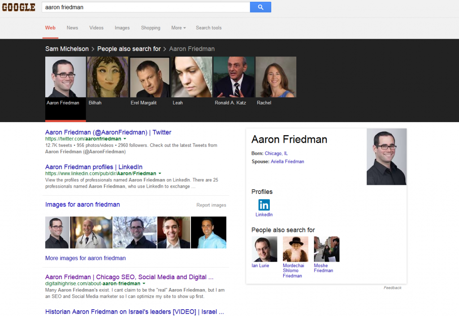Screen dimensions: 459x316
Task: Switch to the Web tab
Action: (50, 28)
